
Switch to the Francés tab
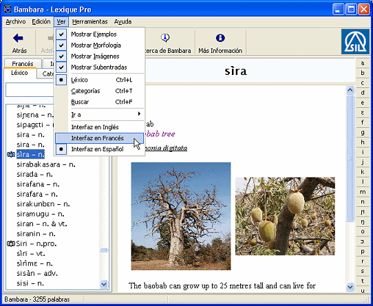click(x=23, y=64)
